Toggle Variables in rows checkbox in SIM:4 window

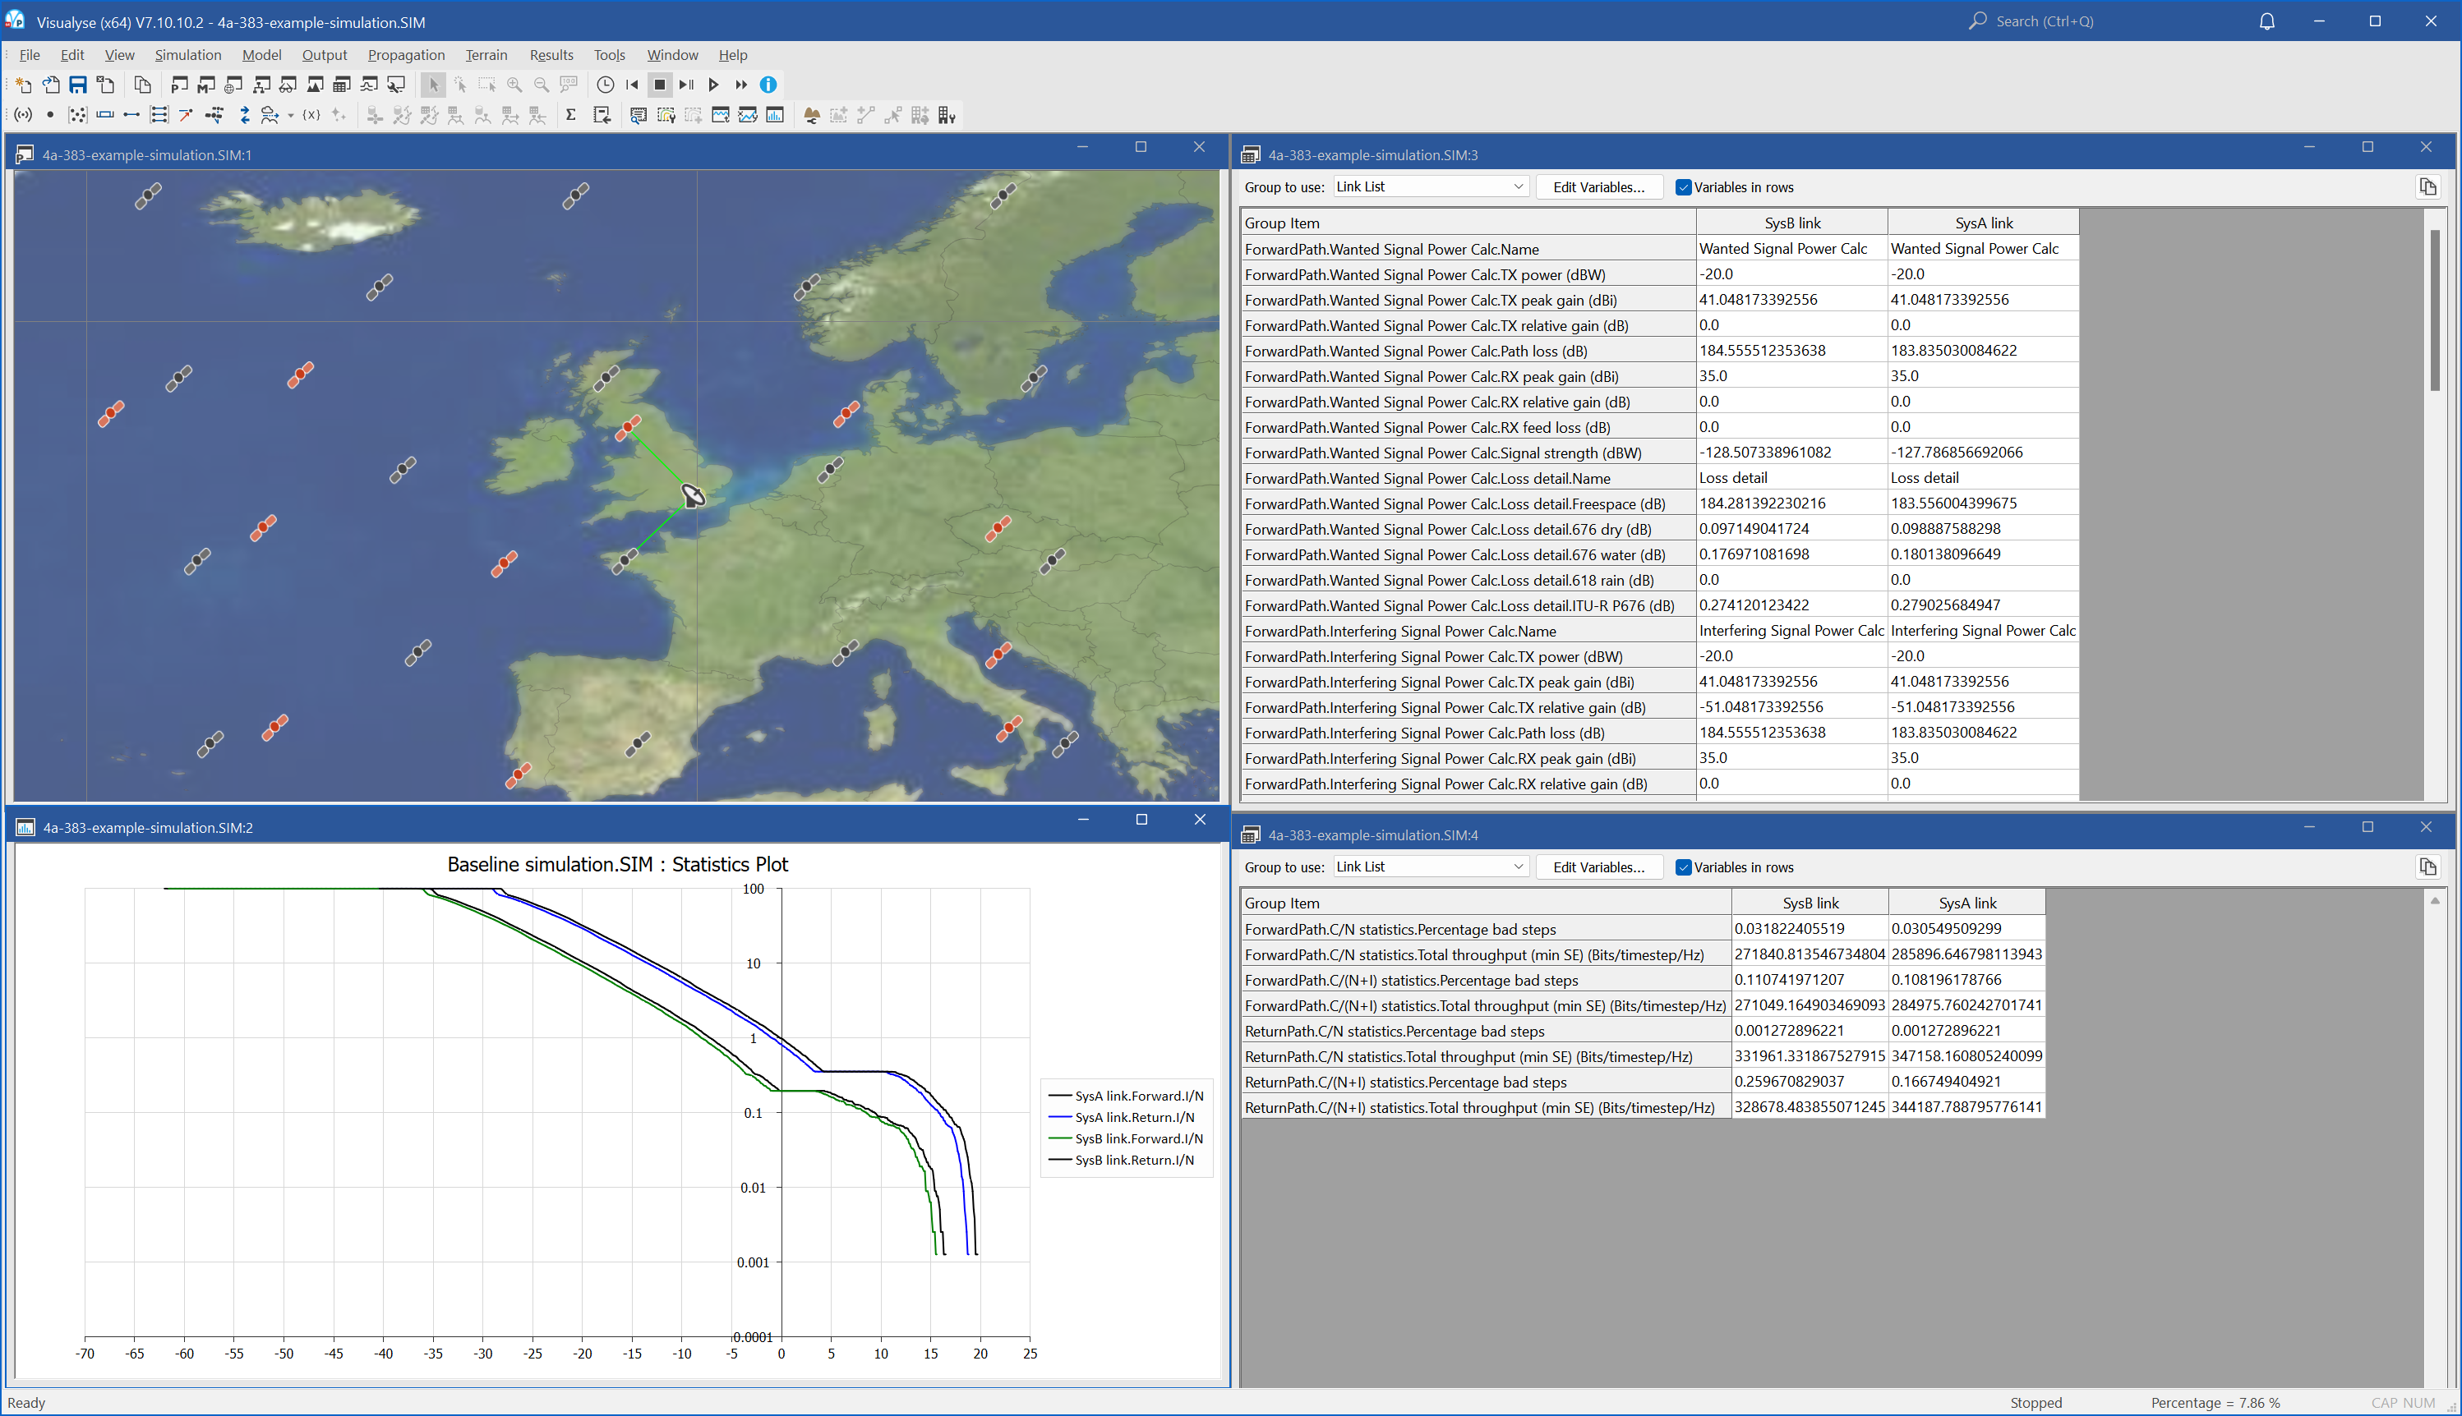coord(1683,867)
